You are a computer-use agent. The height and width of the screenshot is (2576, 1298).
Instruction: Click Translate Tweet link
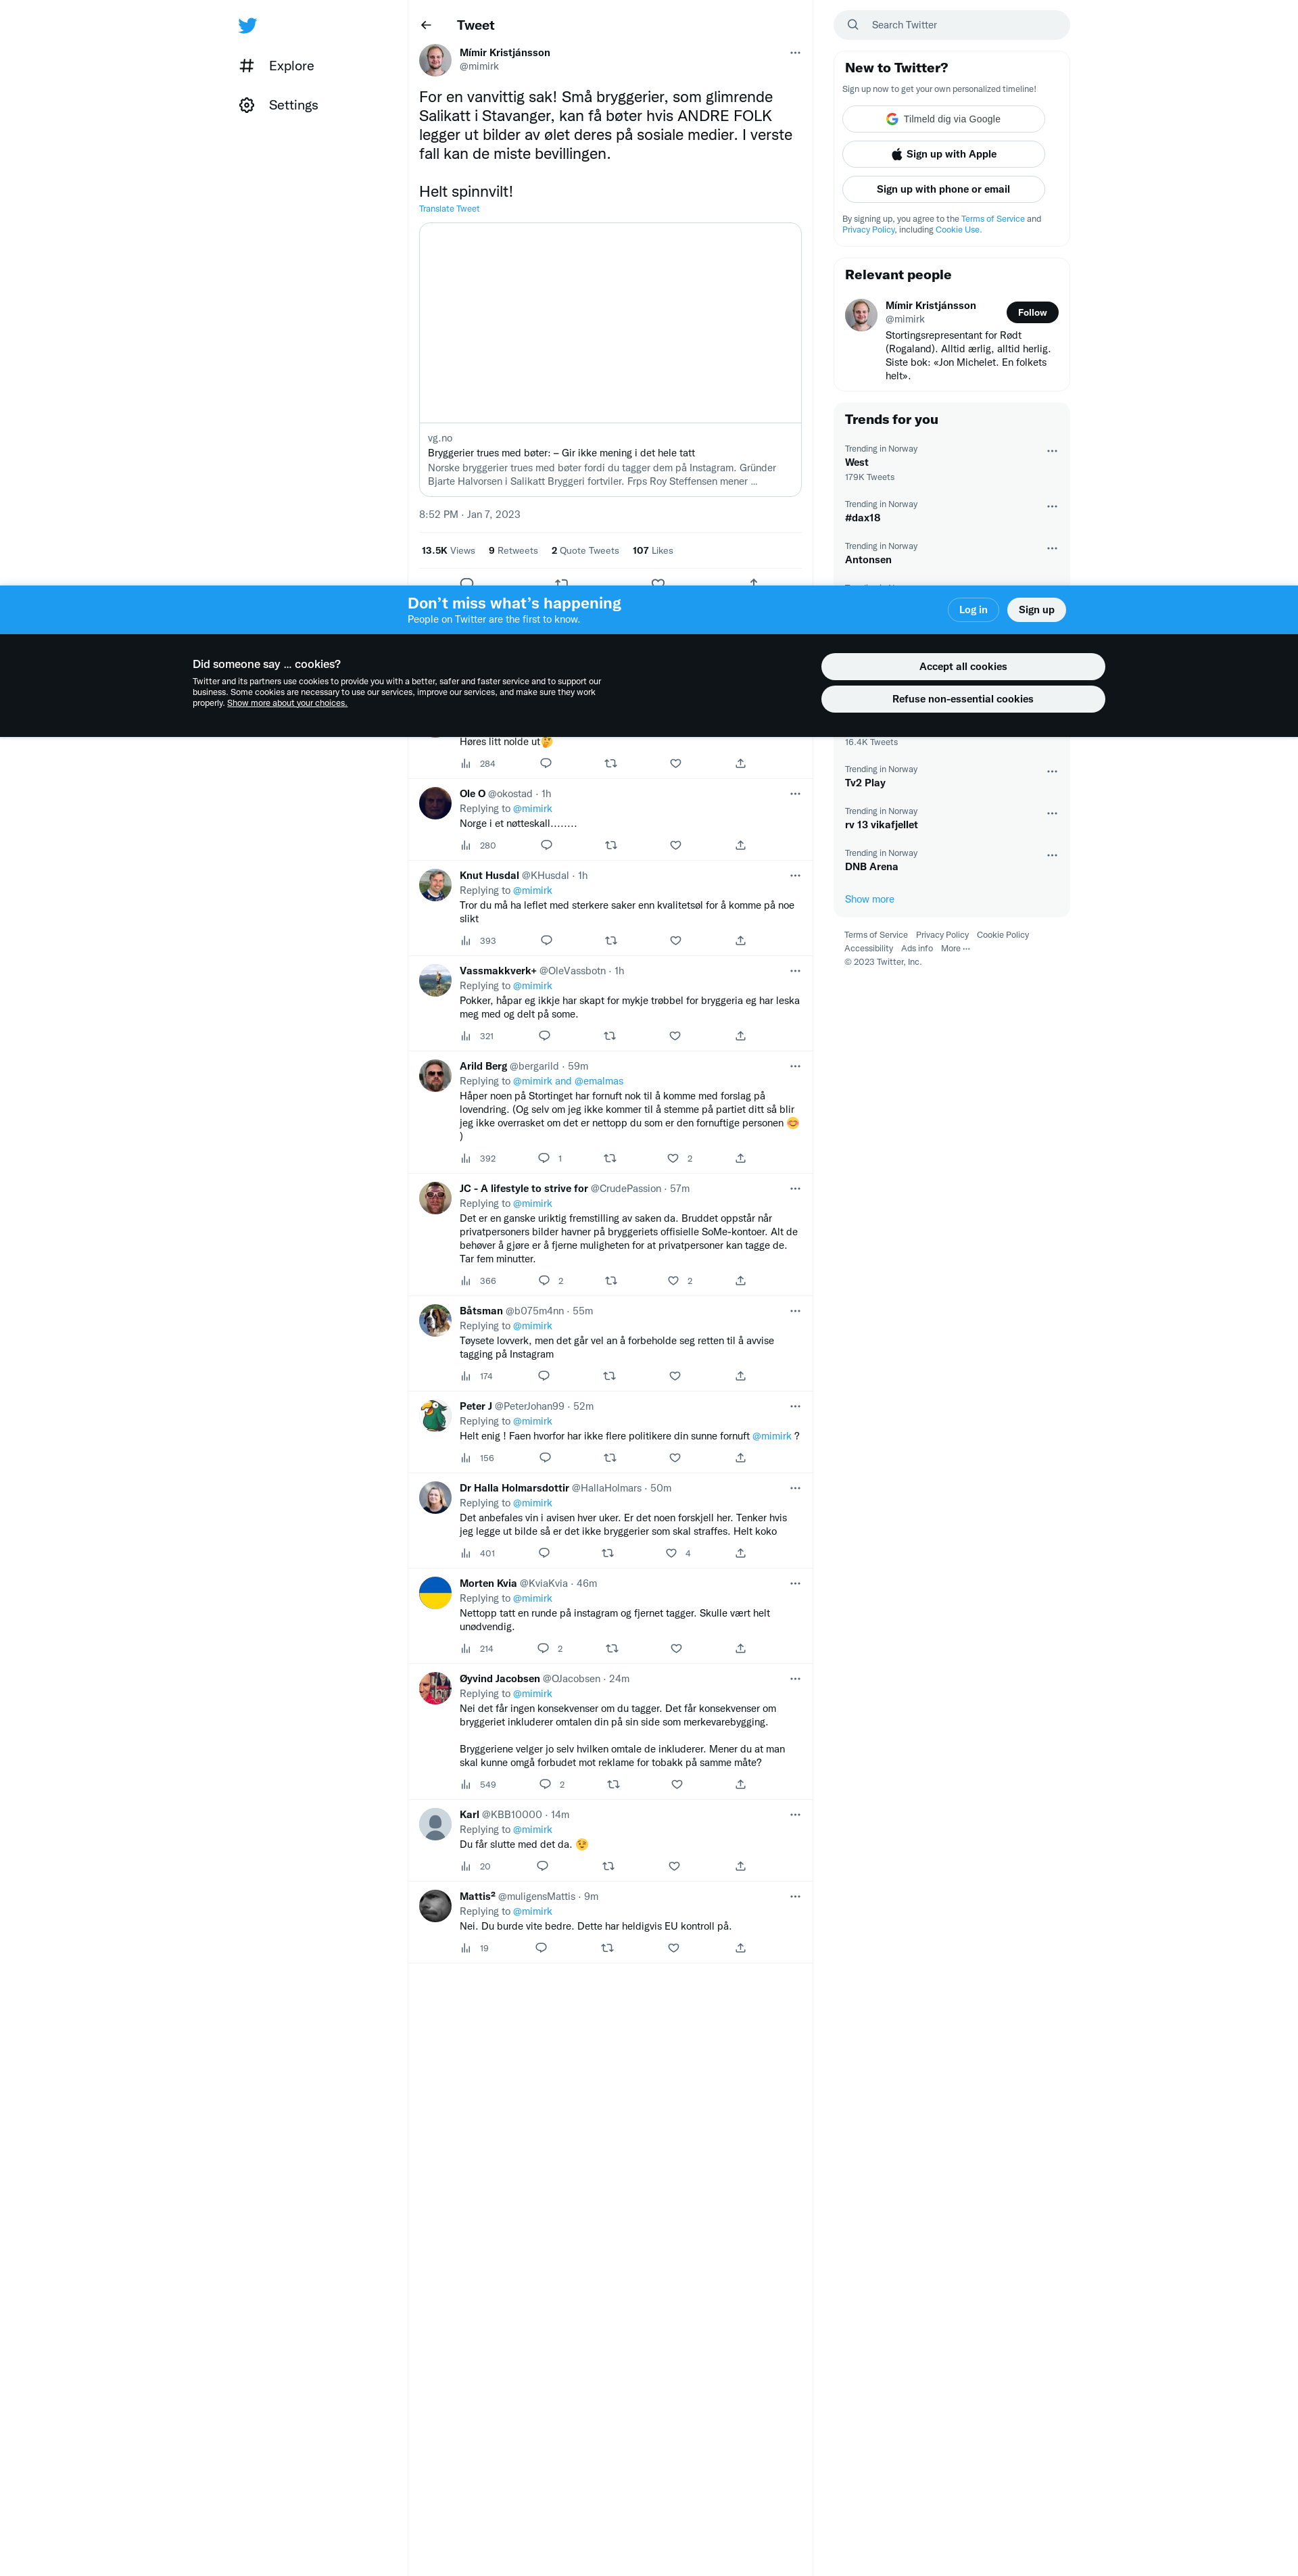449,209
